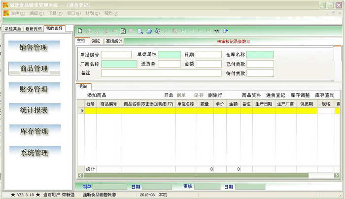The width and height of the screenshot is (345, 199).
Task: Click the 保质期 column header
Action: pos(307,104)
